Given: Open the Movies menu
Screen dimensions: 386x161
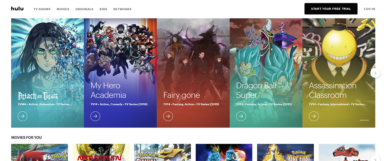Looking at the screenshot, I should (63, 9).
